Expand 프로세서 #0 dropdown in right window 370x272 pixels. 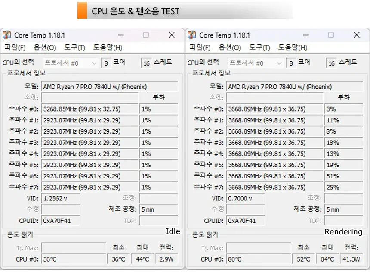256,63
